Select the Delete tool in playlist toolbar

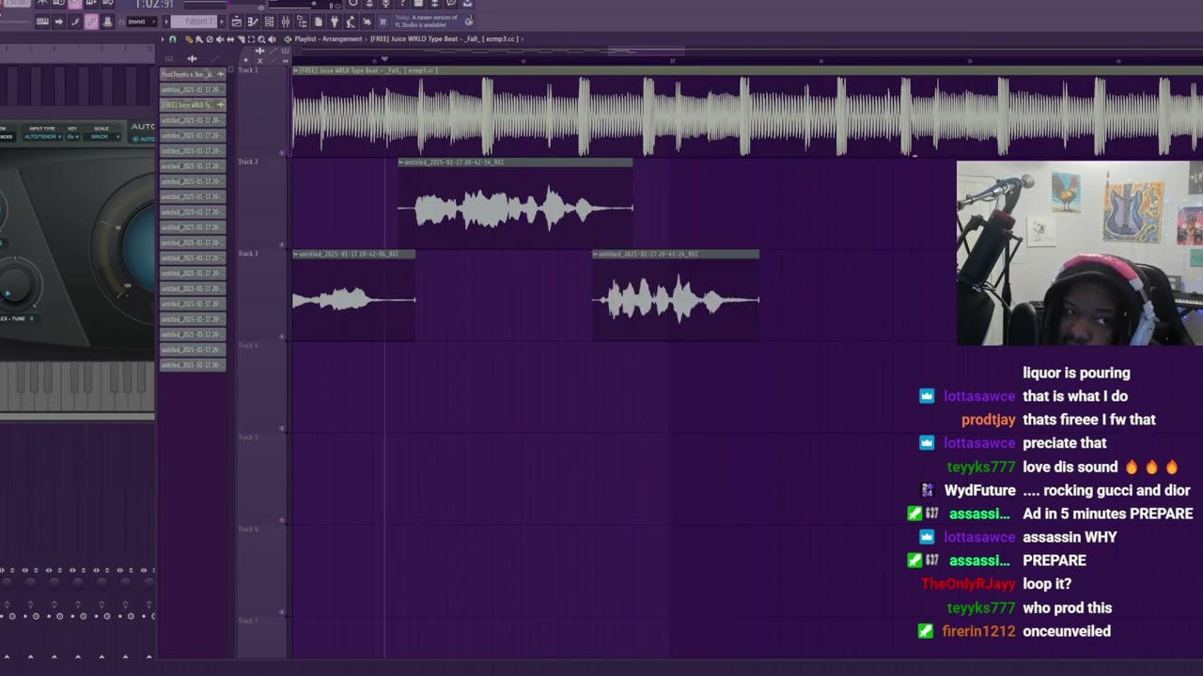tap(210, 39)
